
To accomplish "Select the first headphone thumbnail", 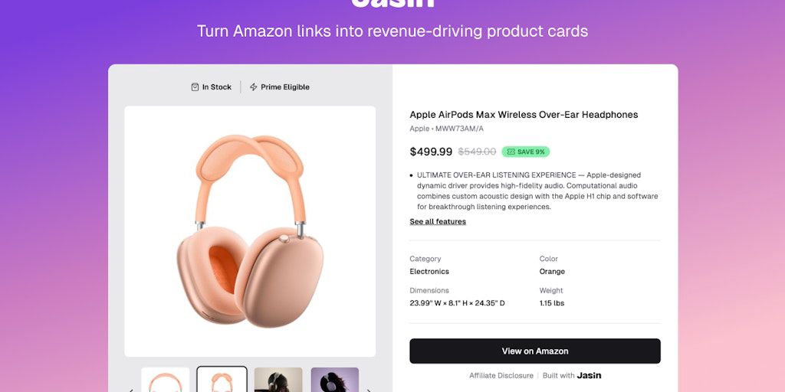I will (x=166, y=381).
